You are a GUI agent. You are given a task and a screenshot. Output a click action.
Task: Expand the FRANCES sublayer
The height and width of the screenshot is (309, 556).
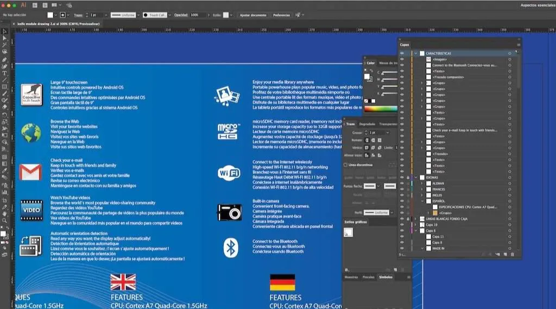click(422, 189)
